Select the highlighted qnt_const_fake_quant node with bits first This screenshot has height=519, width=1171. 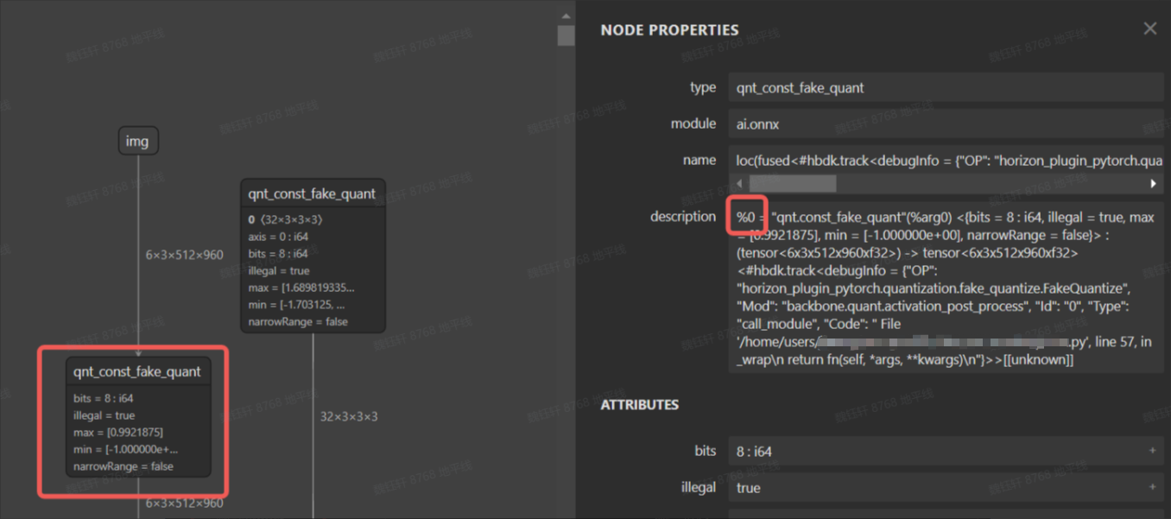click(138, 372)
